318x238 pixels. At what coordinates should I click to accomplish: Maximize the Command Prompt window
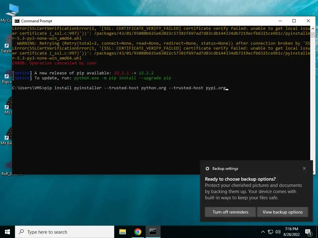click(294, 21)
